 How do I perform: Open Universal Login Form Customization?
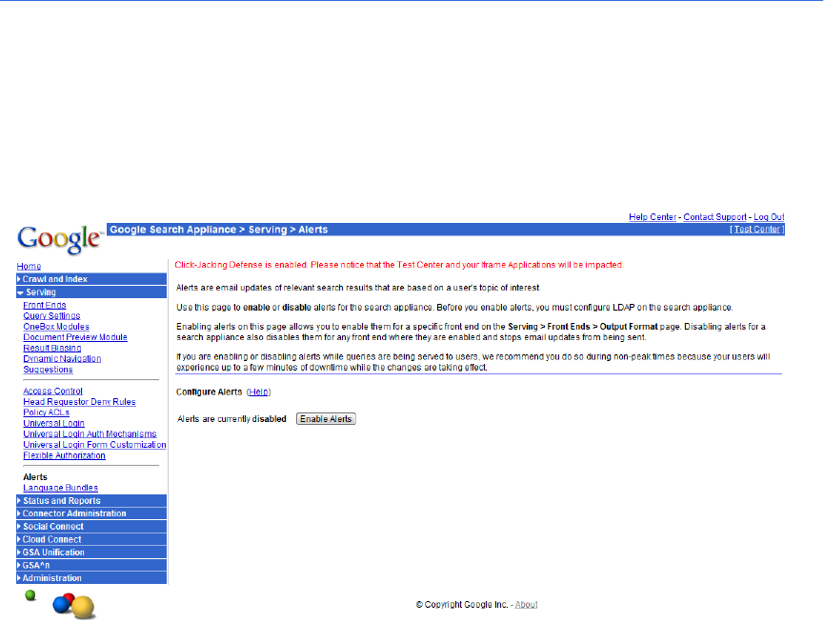94,445
